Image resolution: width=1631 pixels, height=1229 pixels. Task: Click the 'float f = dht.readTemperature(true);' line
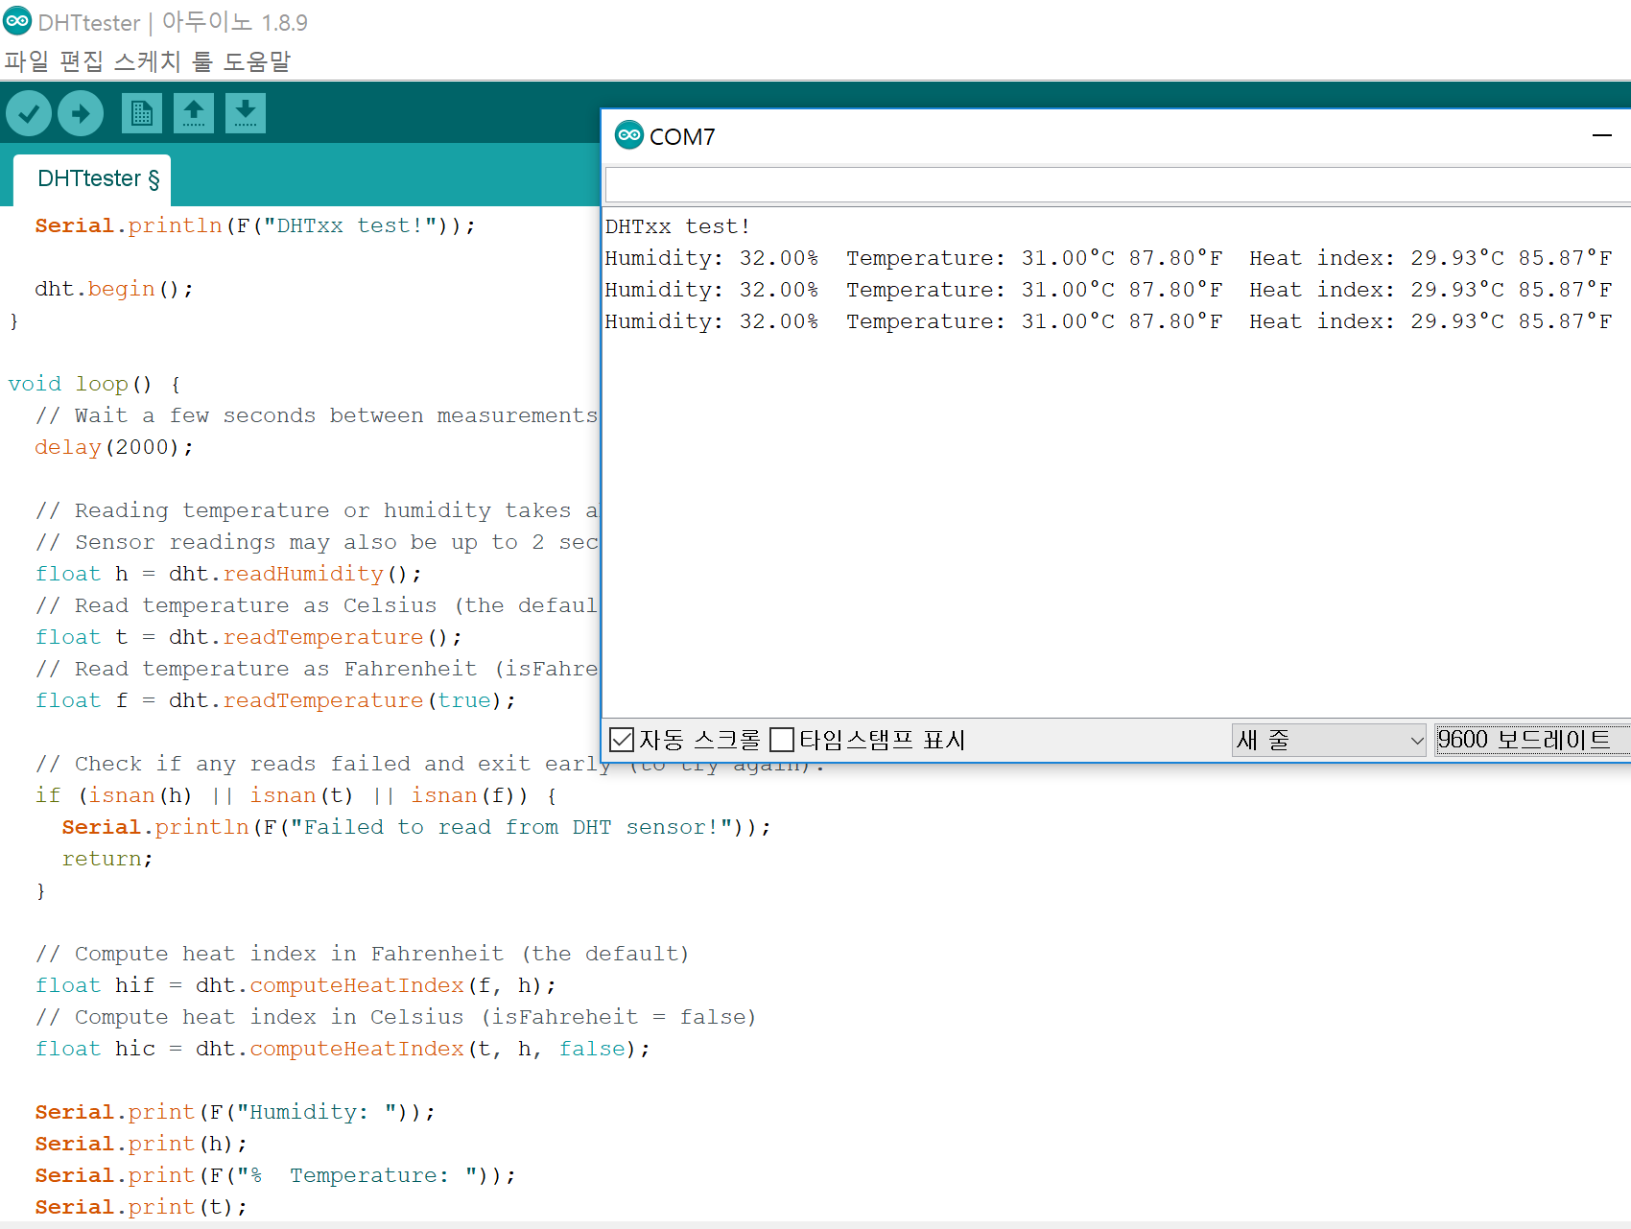point(275,700)
